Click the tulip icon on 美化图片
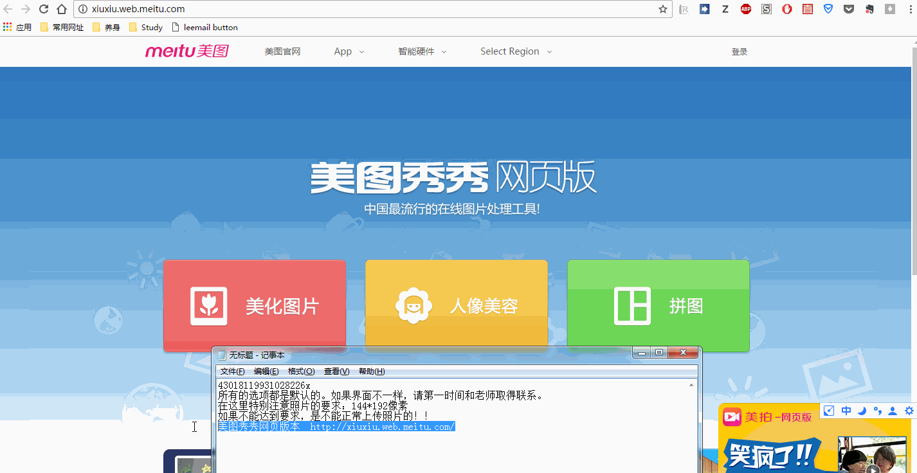Image resolution: width=917 pixels, height=473 pixels. 208,306
